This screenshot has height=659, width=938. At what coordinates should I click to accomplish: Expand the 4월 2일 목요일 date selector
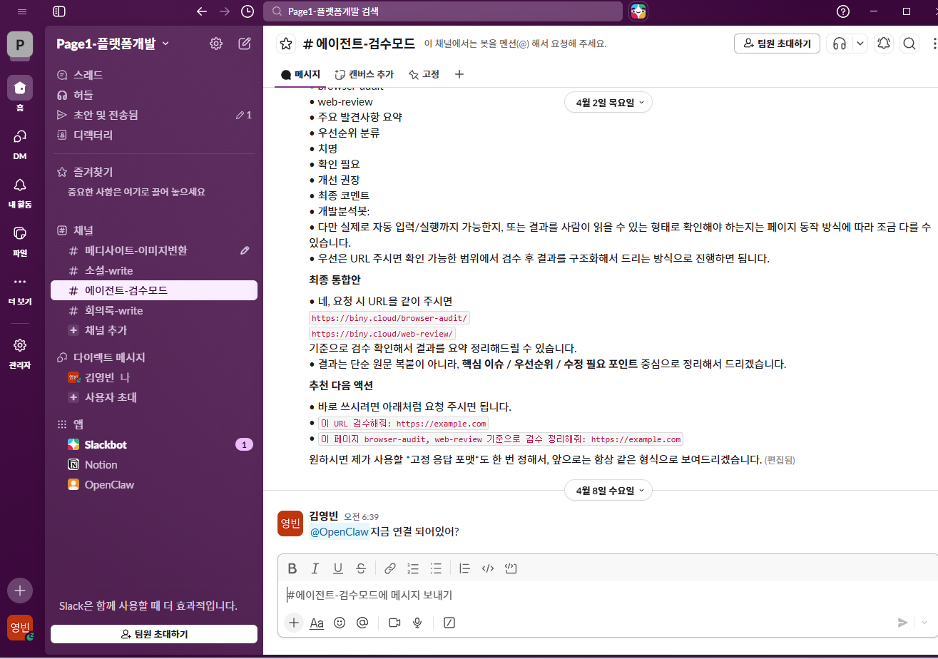click(x=608, y=102)
